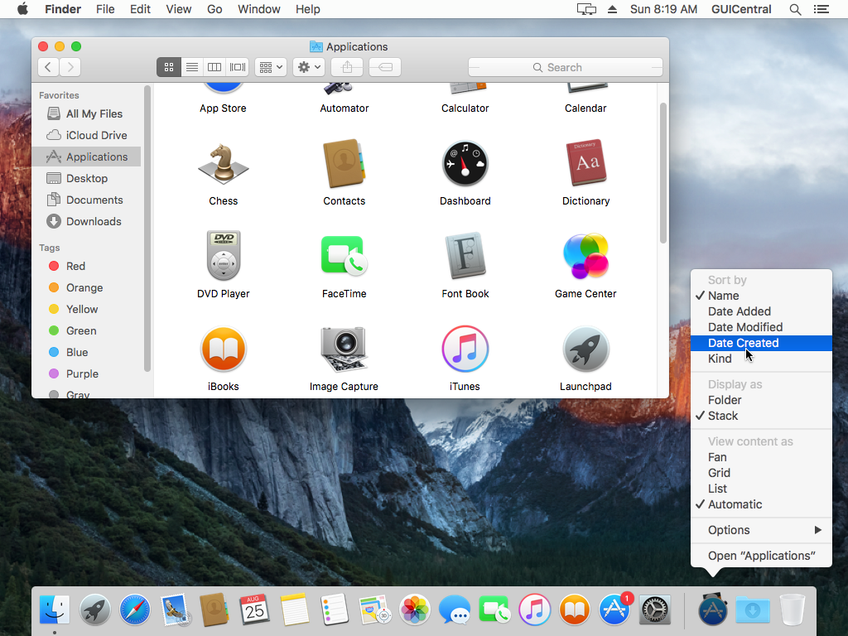The height and width of the screenshot is (636, 848).
Task: Open Reminders from the Dock
Action: pos(335,610)
